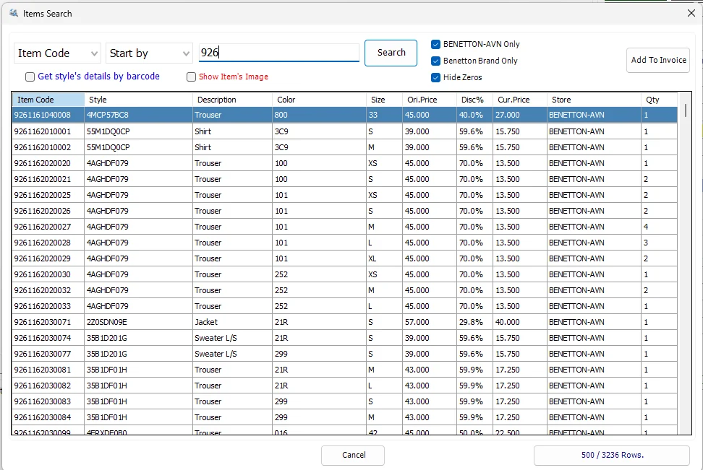Sort by the Cur.Price column header
Viewport: 703px width, 470px height.
[x=519, y=100]
